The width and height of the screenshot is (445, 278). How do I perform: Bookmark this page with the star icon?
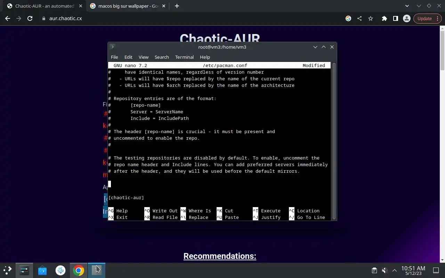pyautogui.click(x=371, y=18)
